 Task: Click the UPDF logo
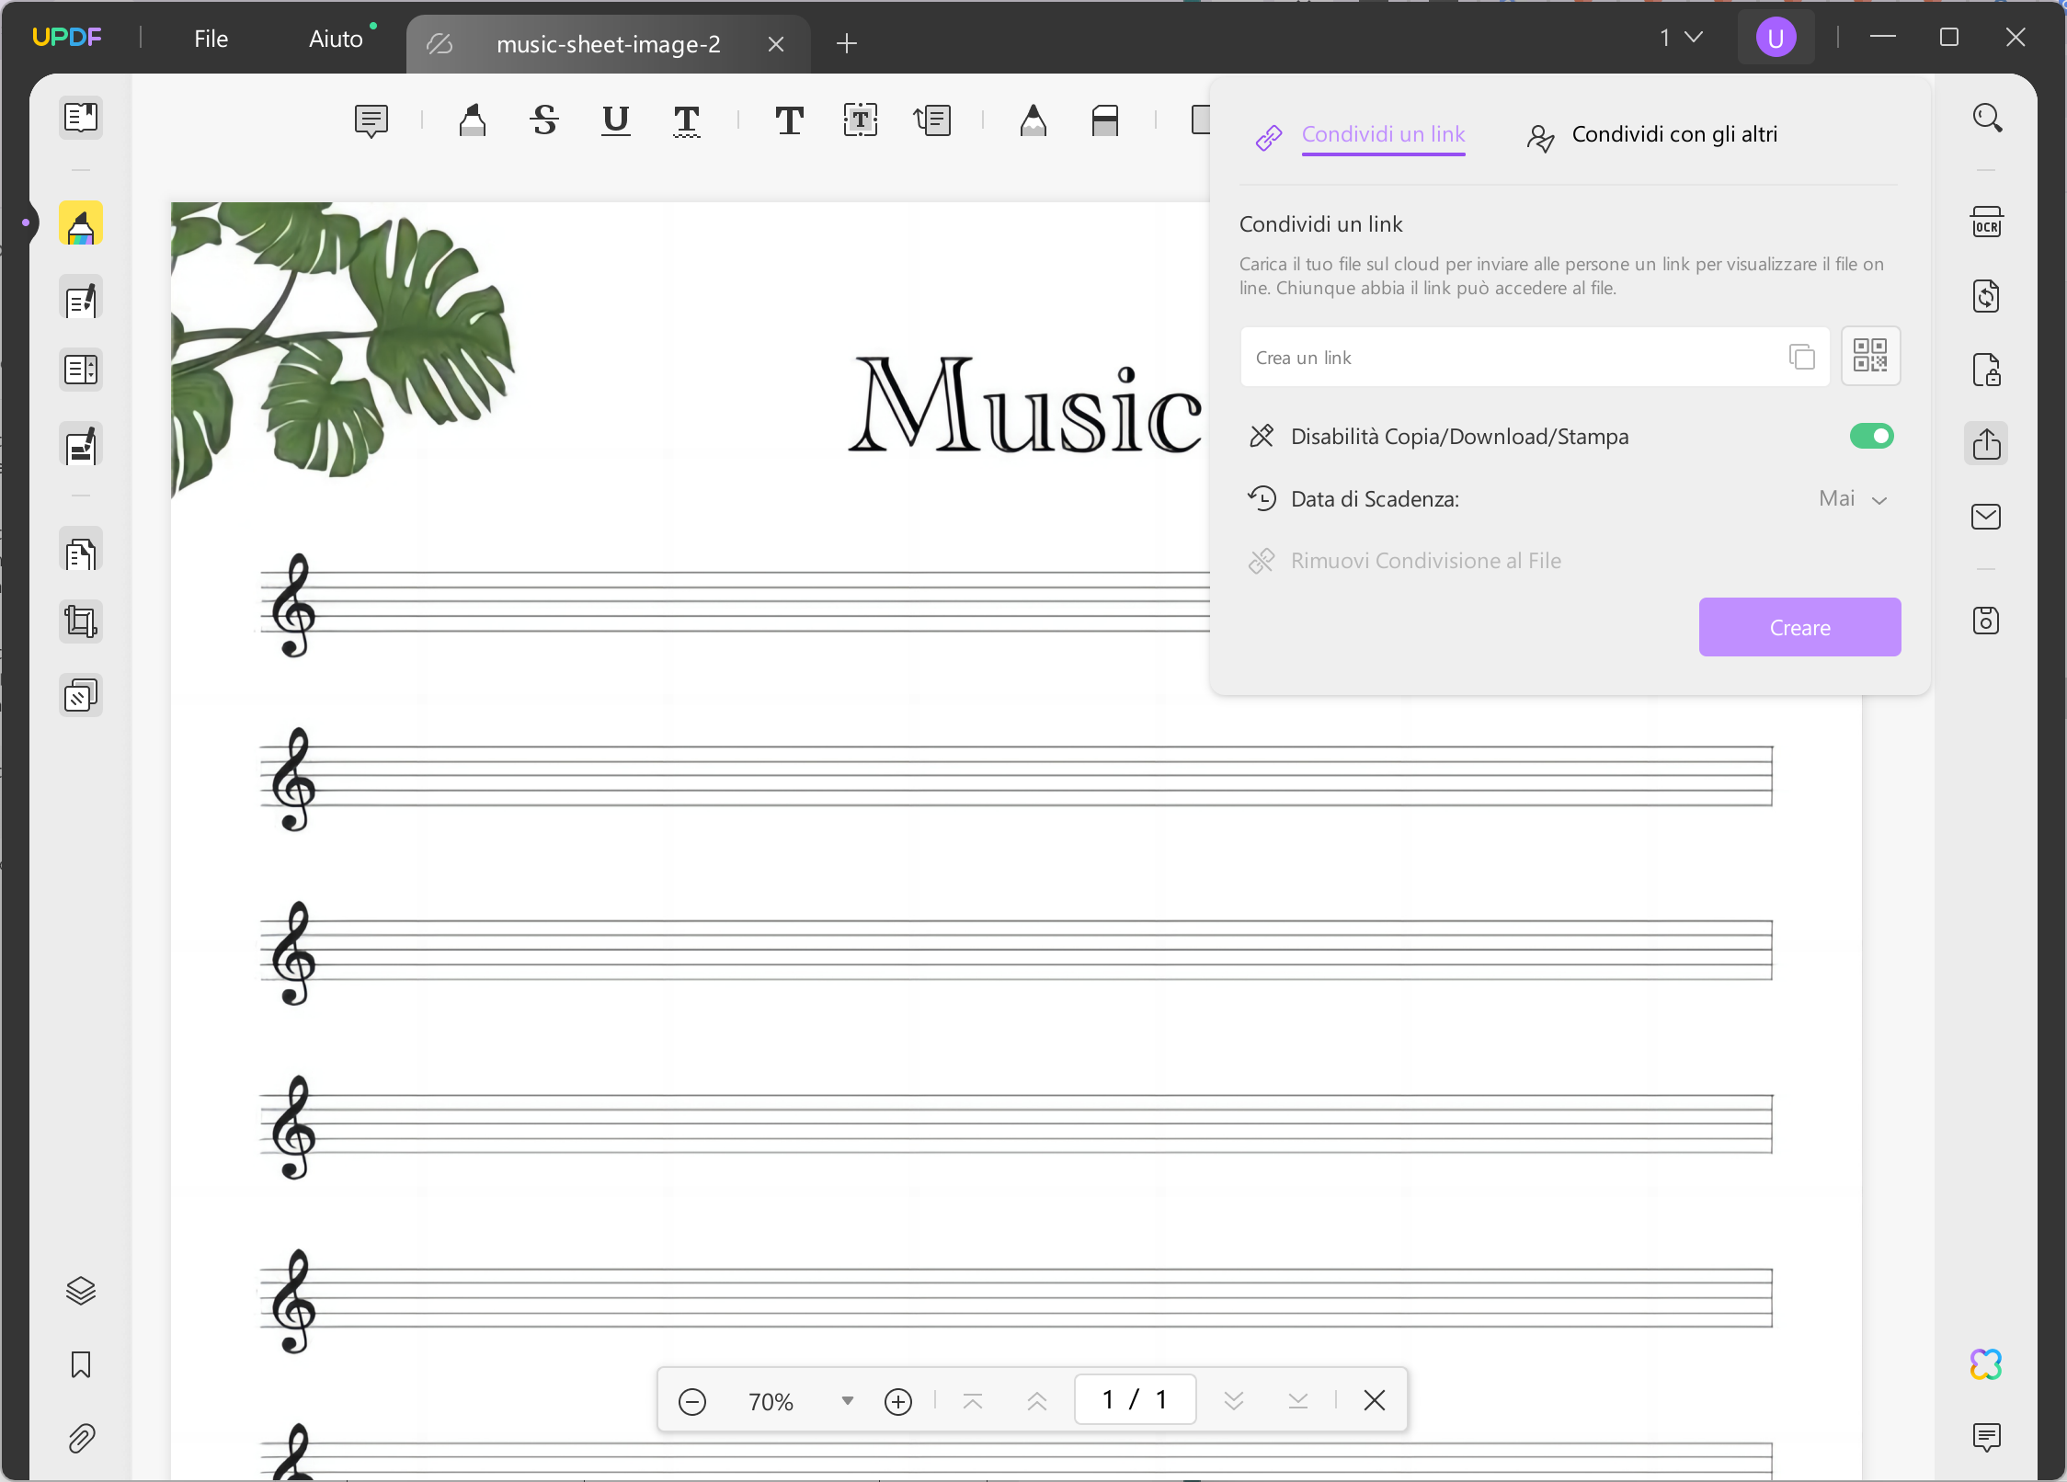[66, 37]
